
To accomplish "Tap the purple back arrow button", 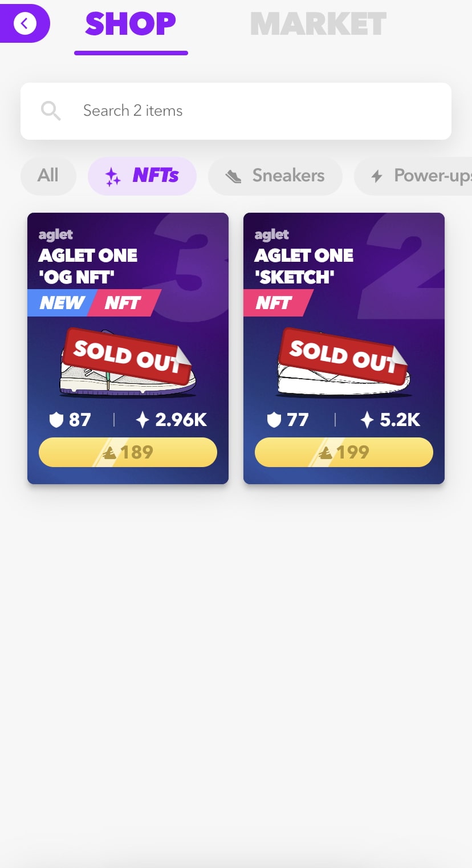I will pos(25,23).
